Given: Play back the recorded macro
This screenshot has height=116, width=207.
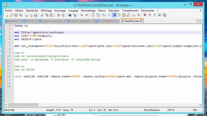Looking at the screenshot, I should 155,15.
